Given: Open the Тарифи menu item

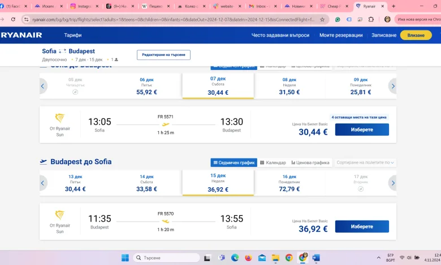Looking at the screenshot, I should click(x=73, y=35).
